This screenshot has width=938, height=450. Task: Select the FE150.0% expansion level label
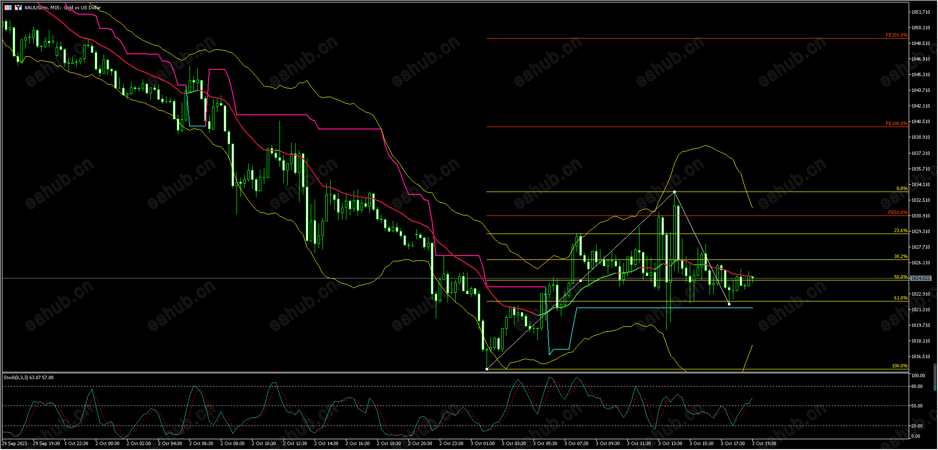[x=896, y=35]
